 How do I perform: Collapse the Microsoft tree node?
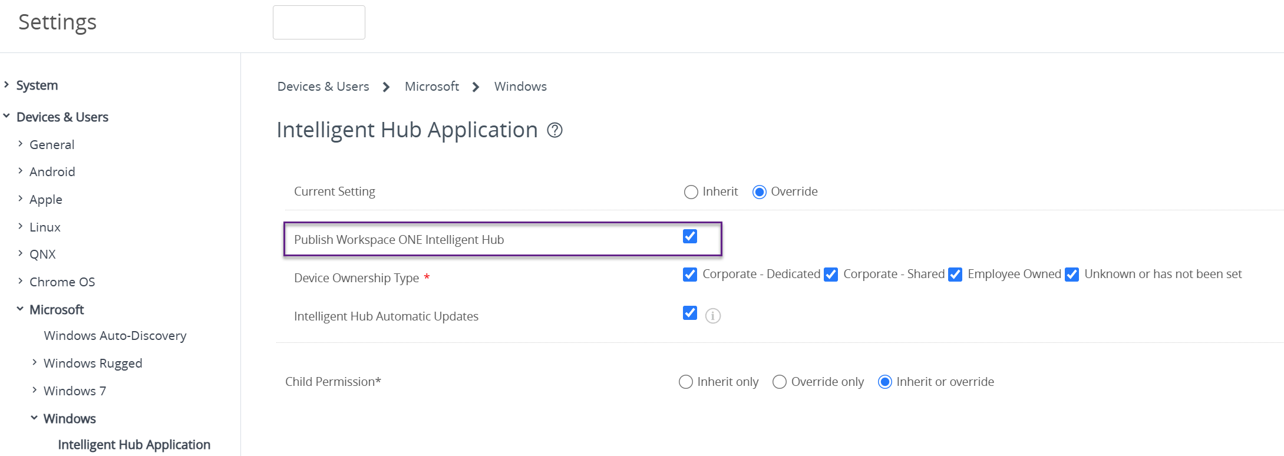point(21,309)
